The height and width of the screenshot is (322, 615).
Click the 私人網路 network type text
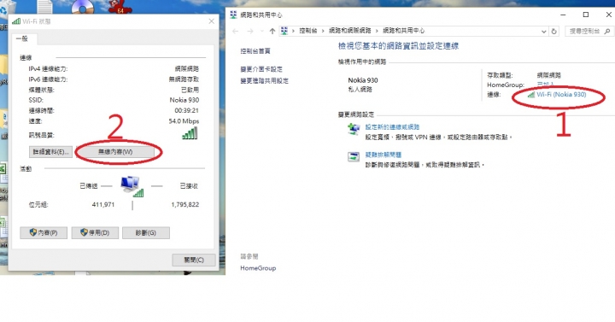tap(360, 90)
